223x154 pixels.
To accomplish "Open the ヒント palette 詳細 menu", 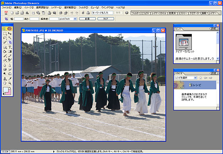I will [214, 29].
